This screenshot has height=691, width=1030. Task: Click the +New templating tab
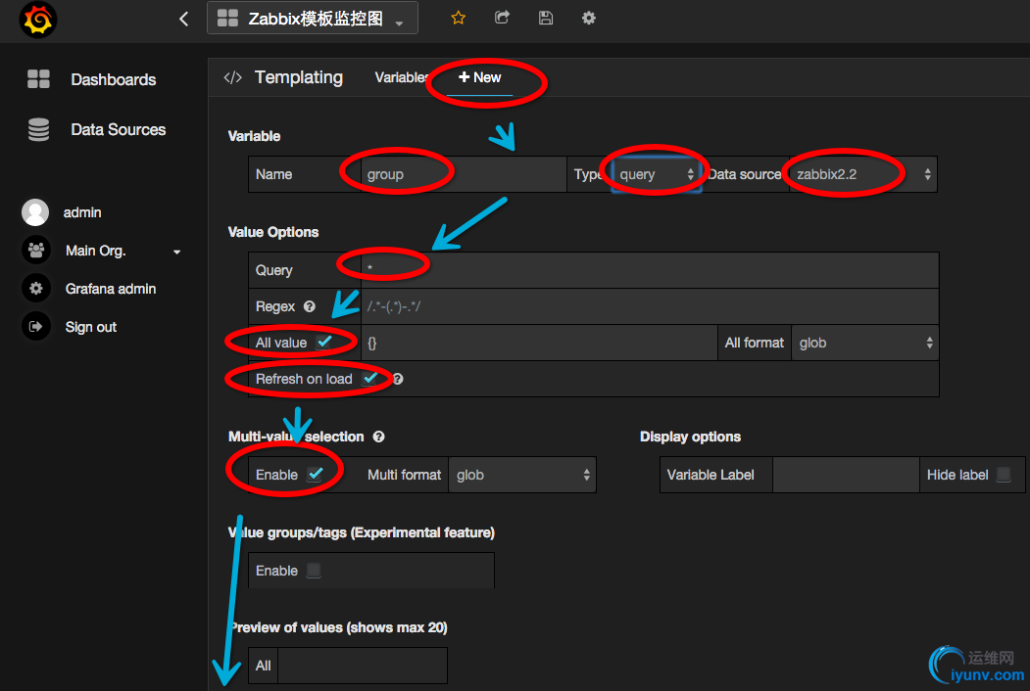[x=479, y=77]
